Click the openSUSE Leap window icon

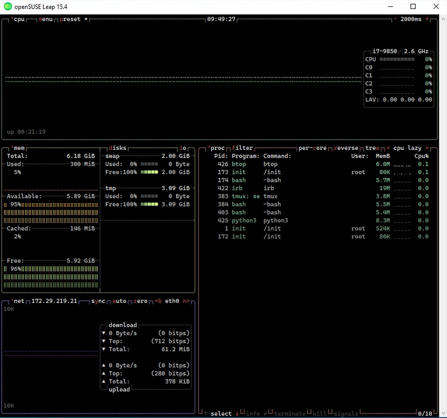tap(8, 6)
